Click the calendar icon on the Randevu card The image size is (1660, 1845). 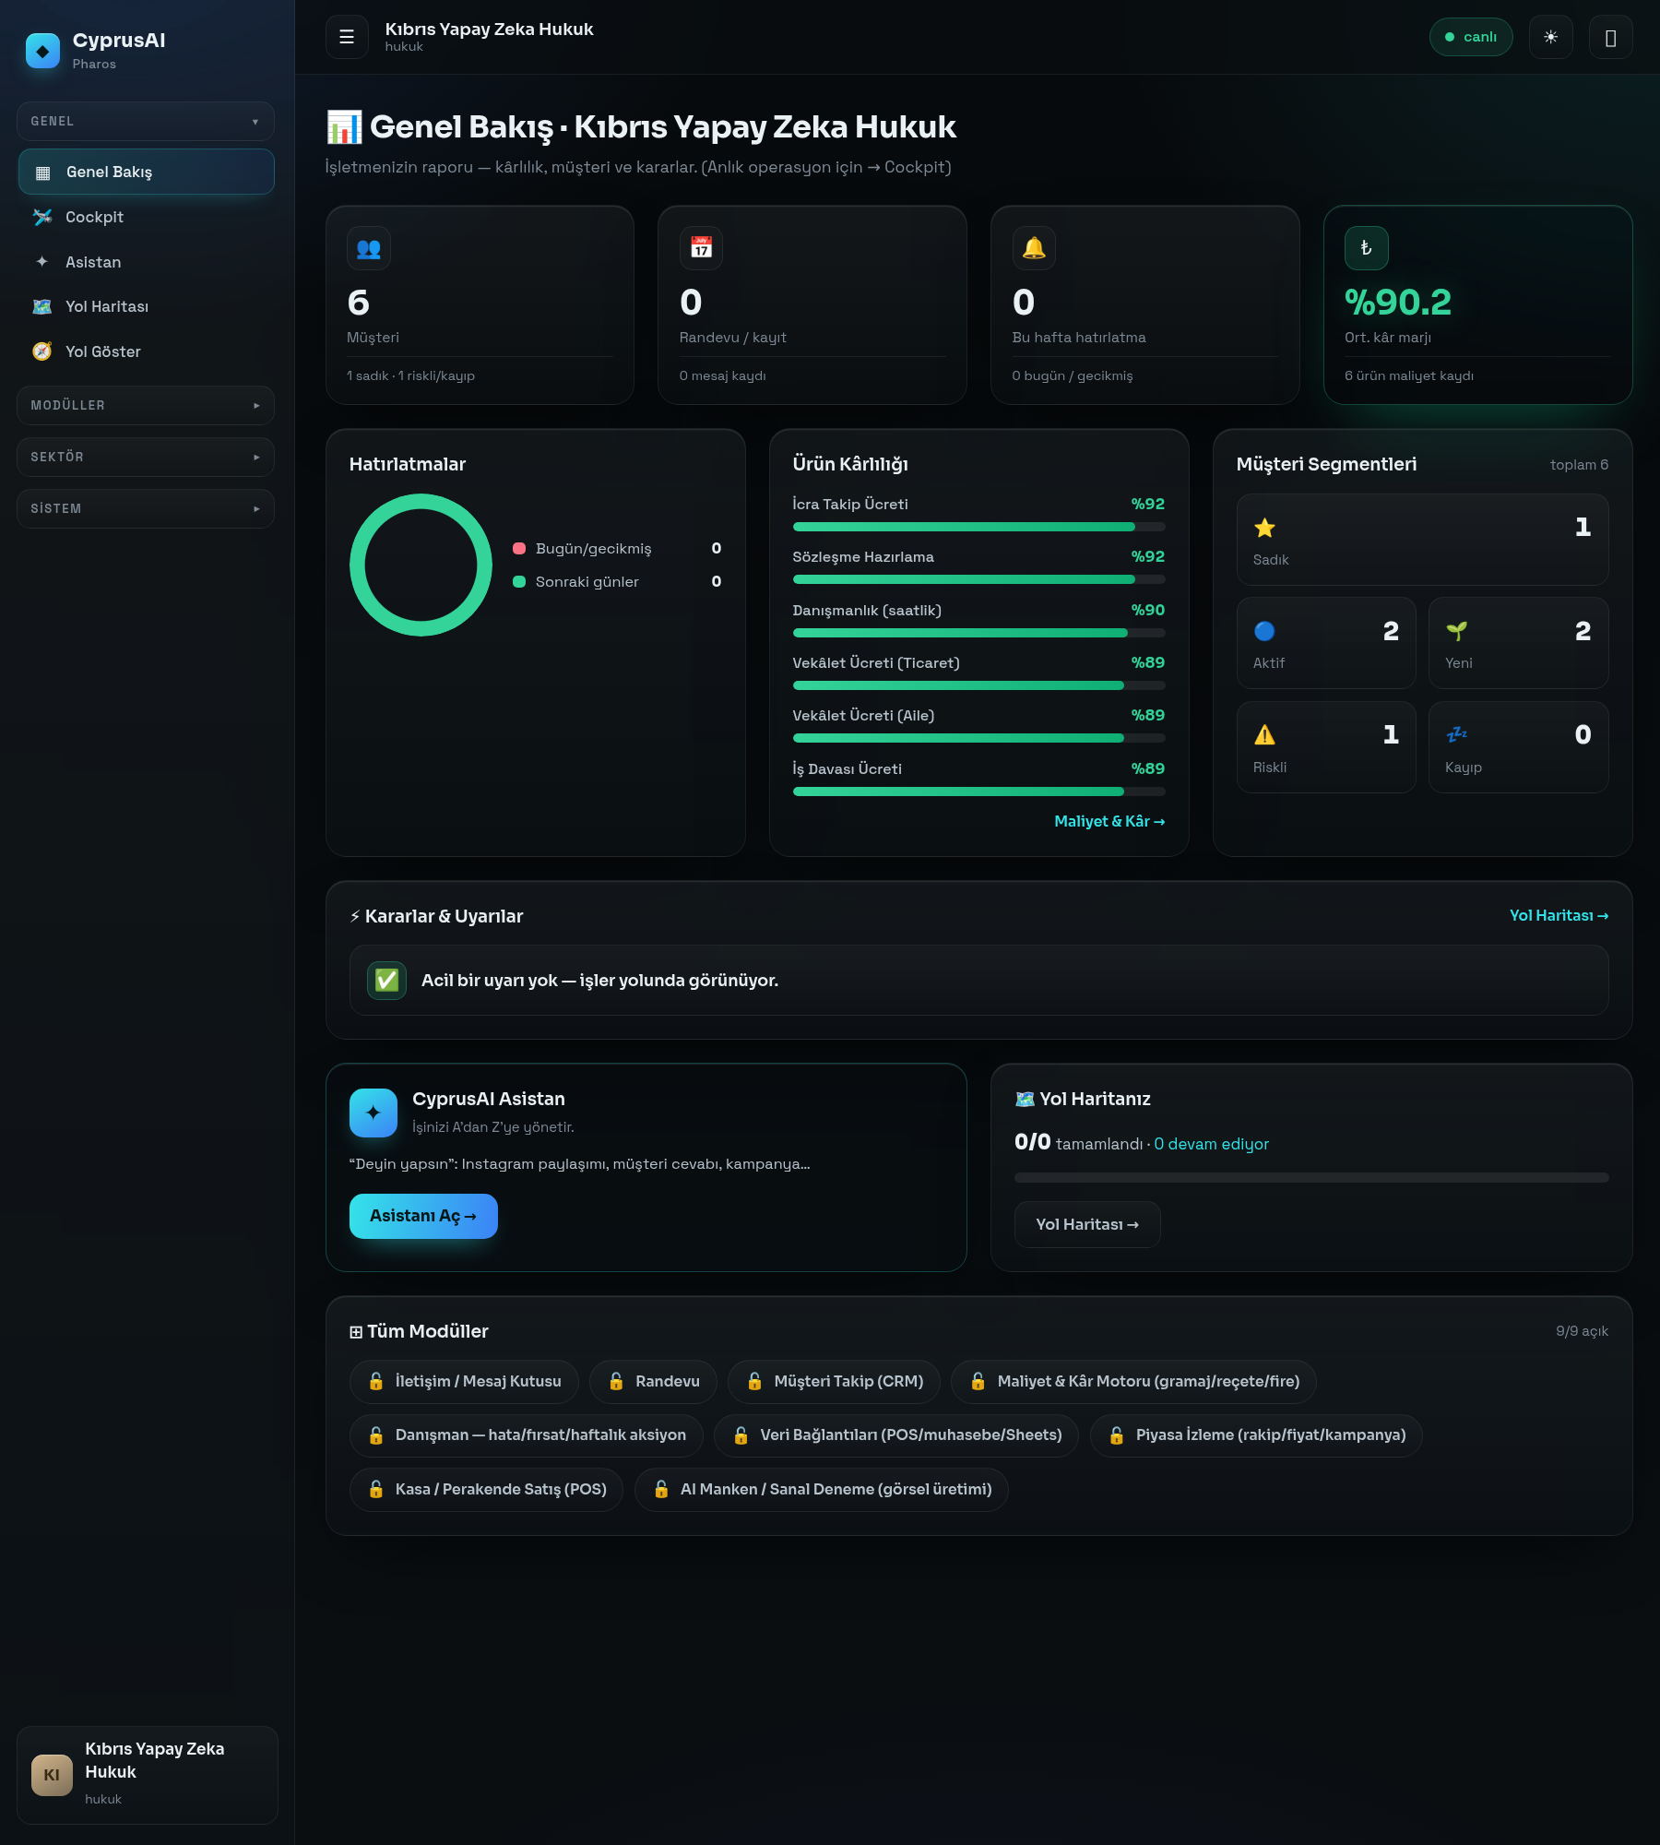[x=701, y=248]
